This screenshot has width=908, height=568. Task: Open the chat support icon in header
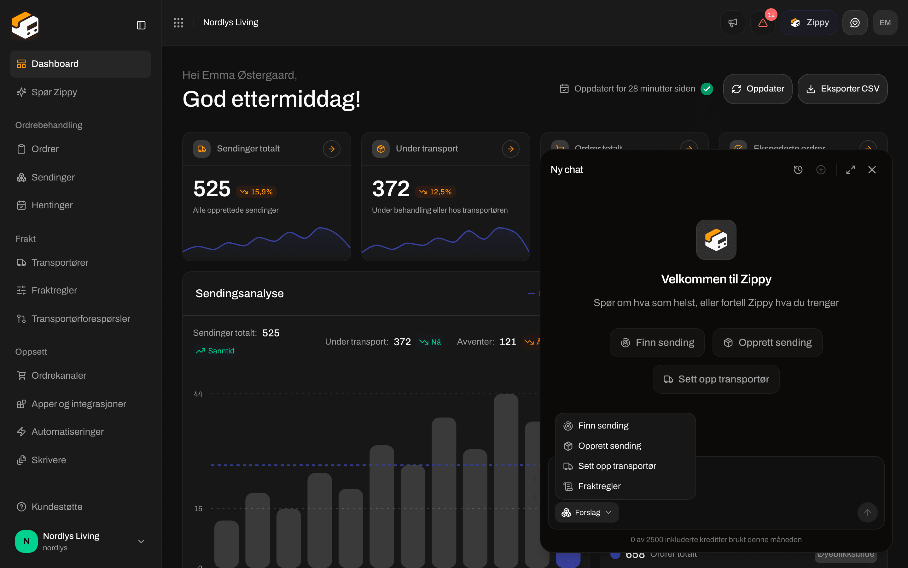(x=855, y=22)
